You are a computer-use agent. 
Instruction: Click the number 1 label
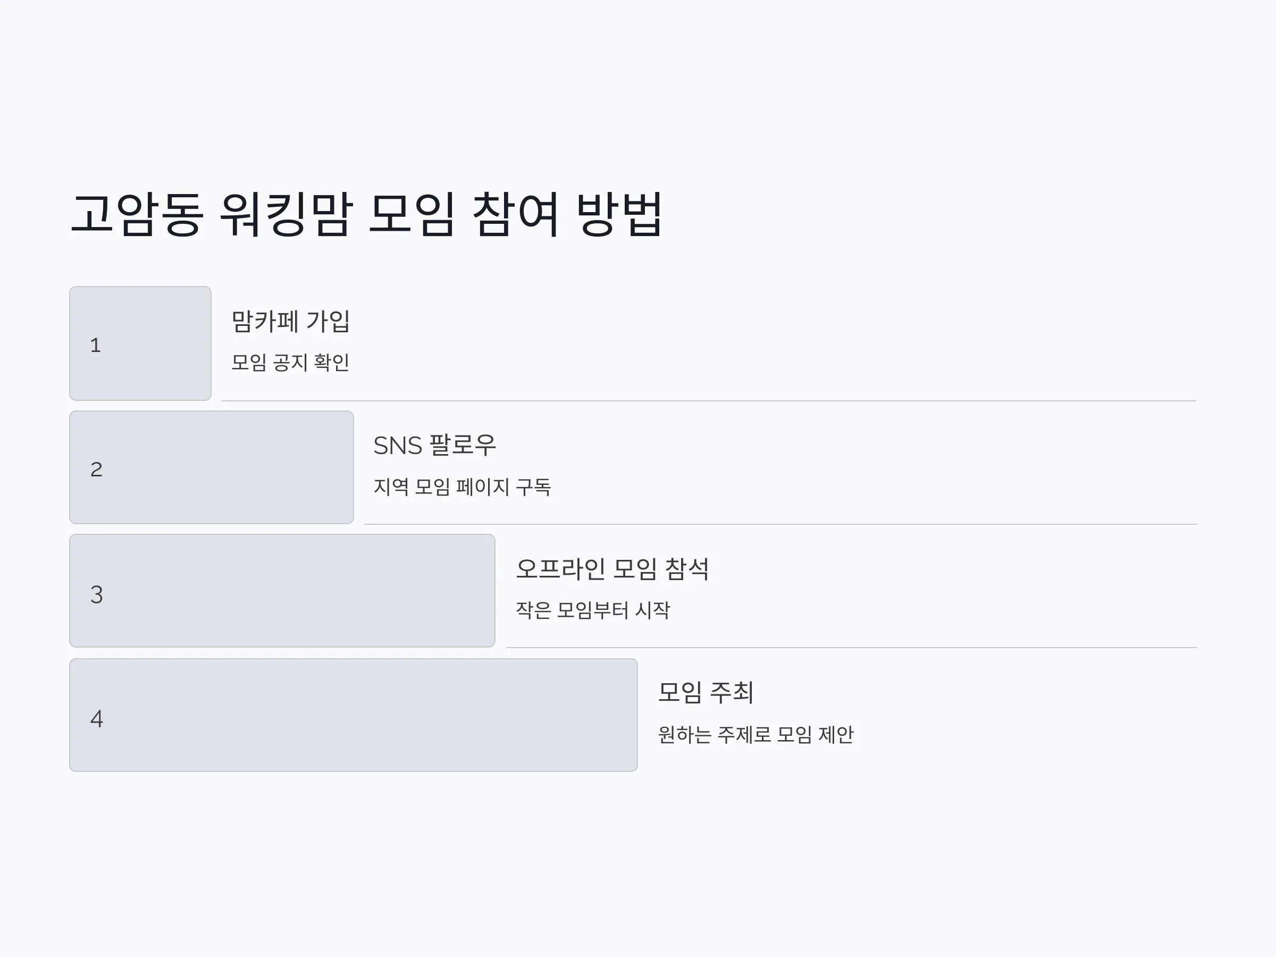[x=96, y=345]
